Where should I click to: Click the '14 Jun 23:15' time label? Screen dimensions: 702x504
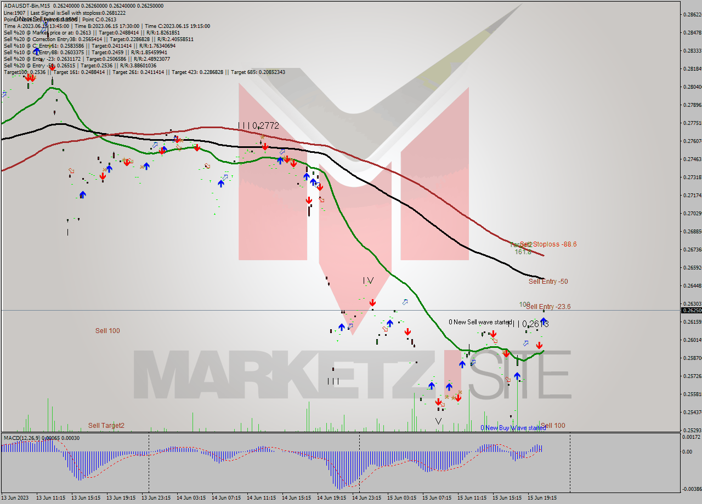[367, 498]
